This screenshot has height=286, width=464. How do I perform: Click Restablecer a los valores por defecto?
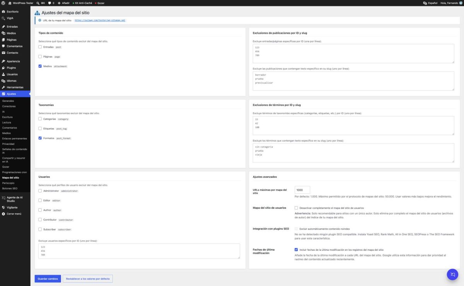click(88, 279)
